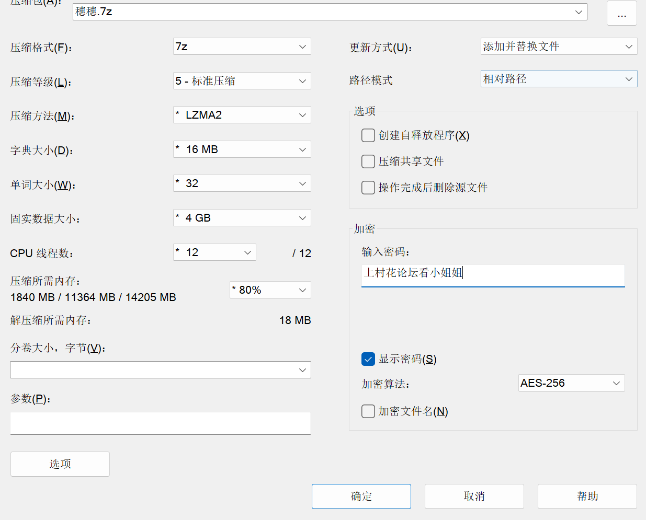Click the browse (...) button for archive path
Viewport: 646px width, 520px height.
[621, 13]
